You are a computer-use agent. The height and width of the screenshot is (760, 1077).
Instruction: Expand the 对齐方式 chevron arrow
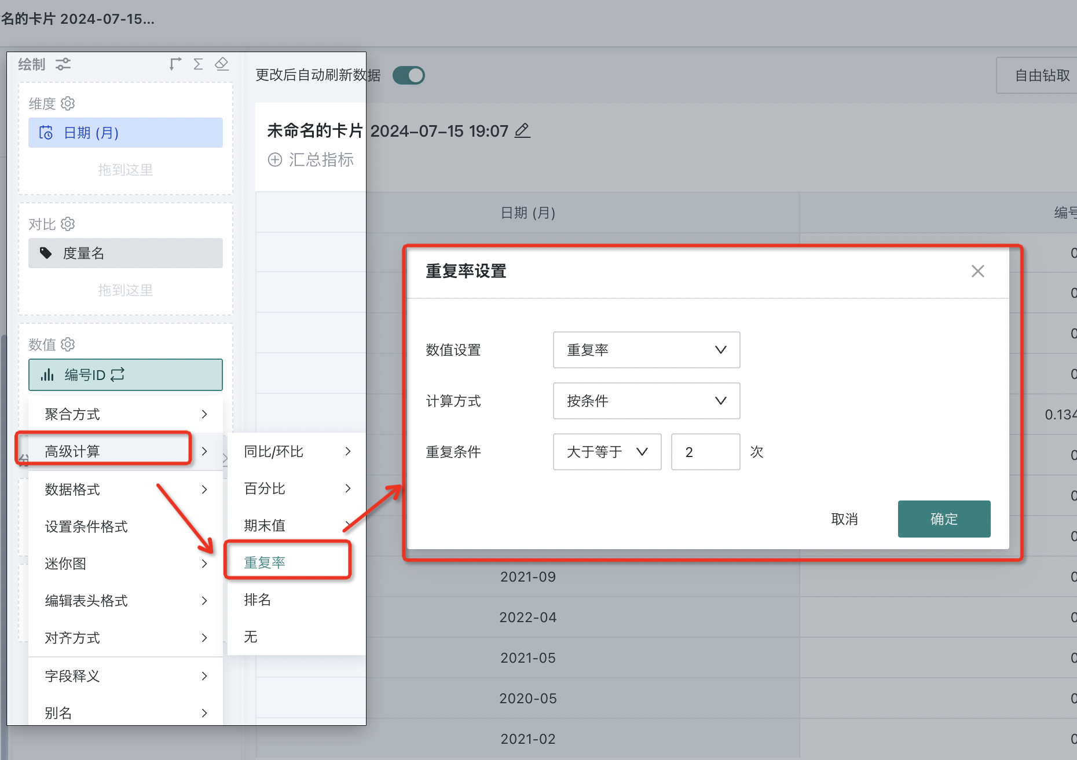coord(204,638)
